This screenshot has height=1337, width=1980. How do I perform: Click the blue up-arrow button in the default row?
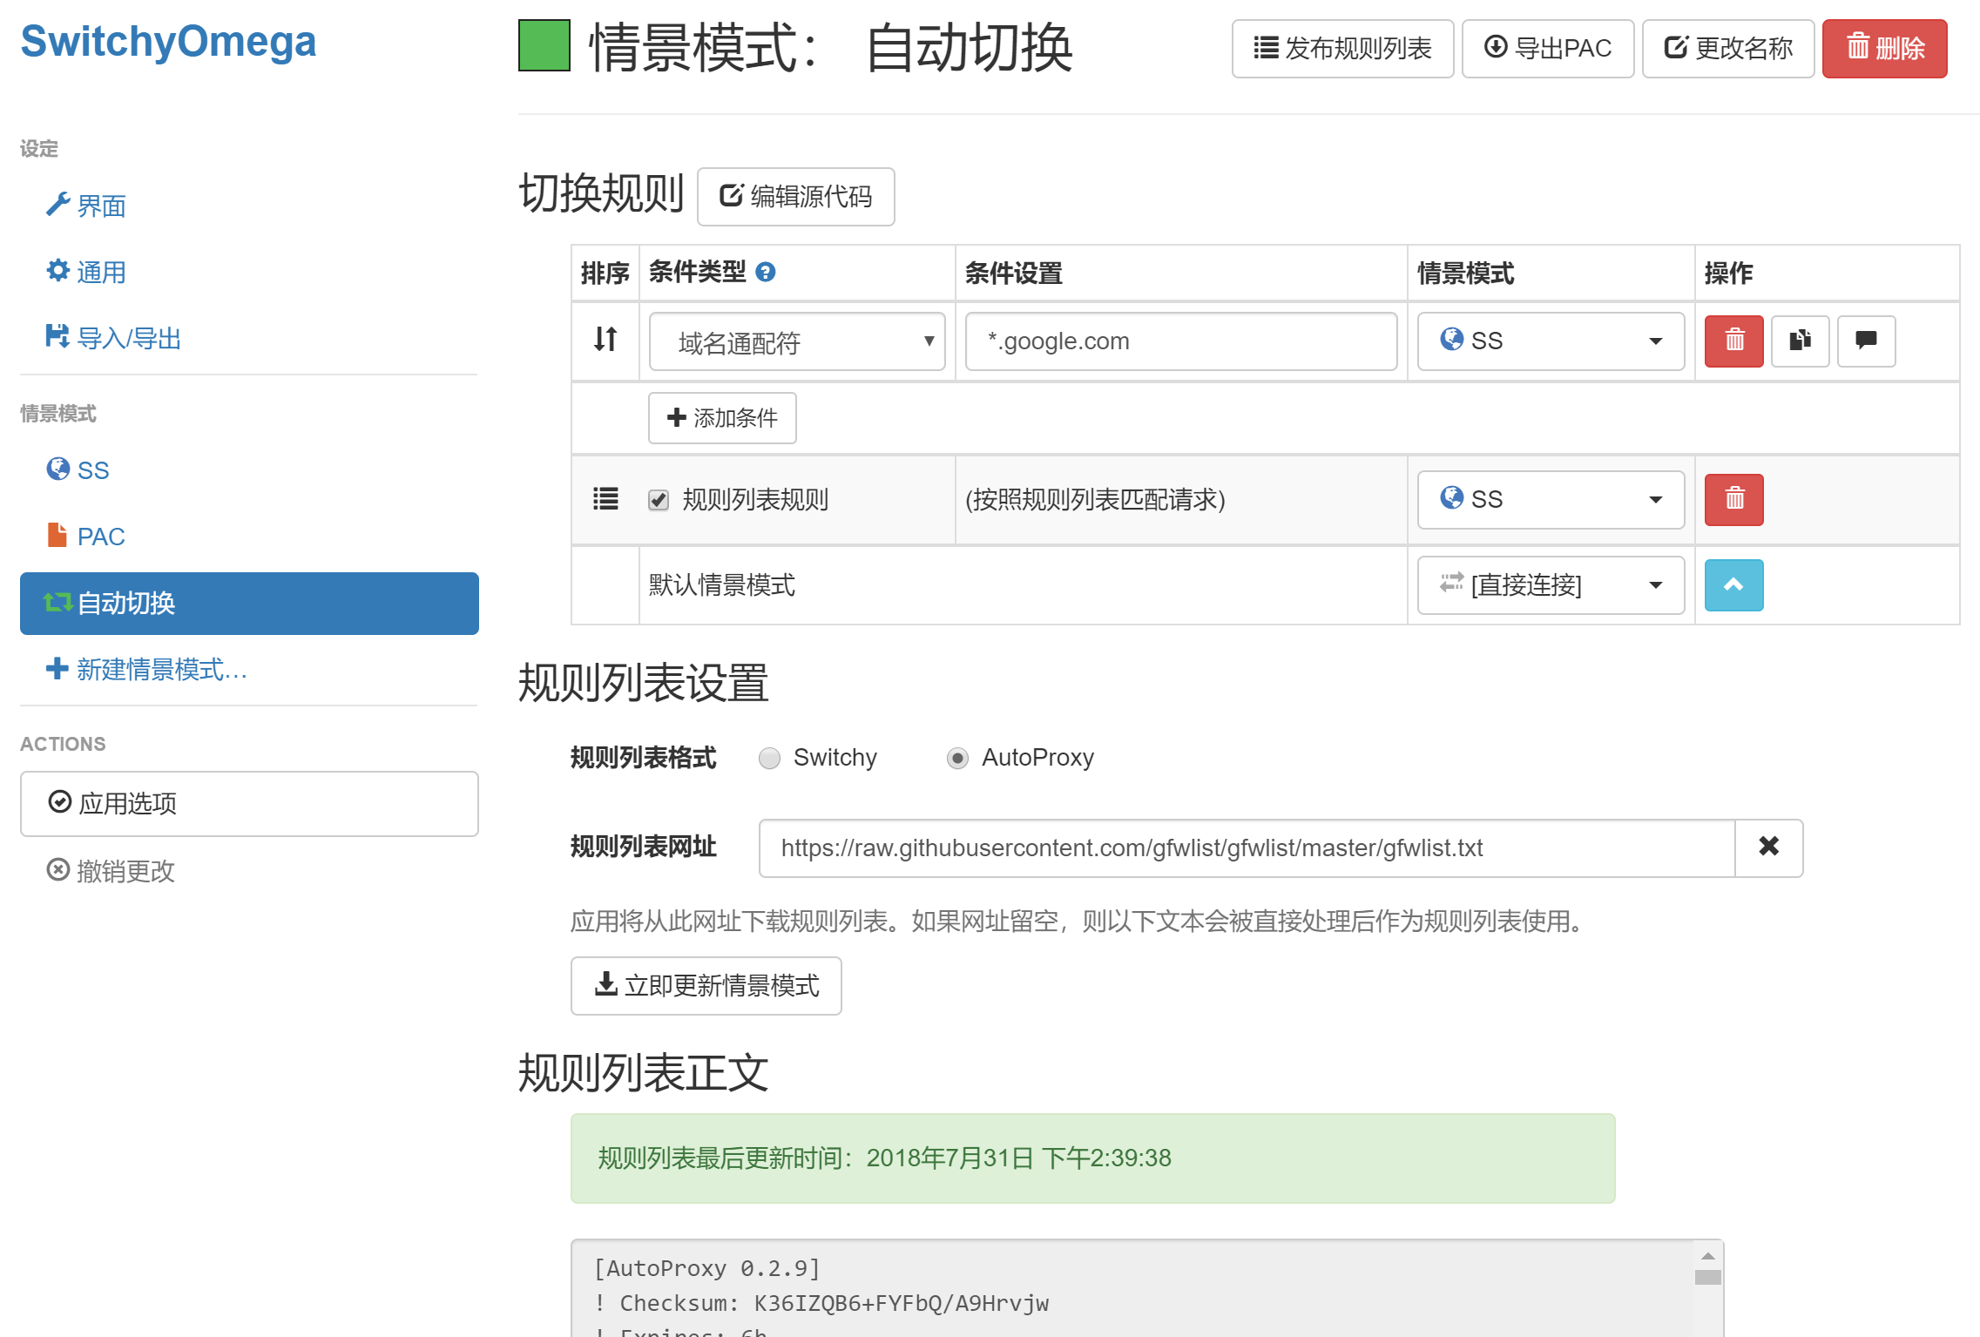(1733, 584)
